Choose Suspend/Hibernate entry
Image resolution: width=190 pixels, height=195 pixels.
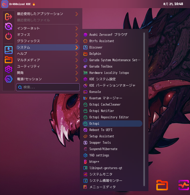click(112, 149)
